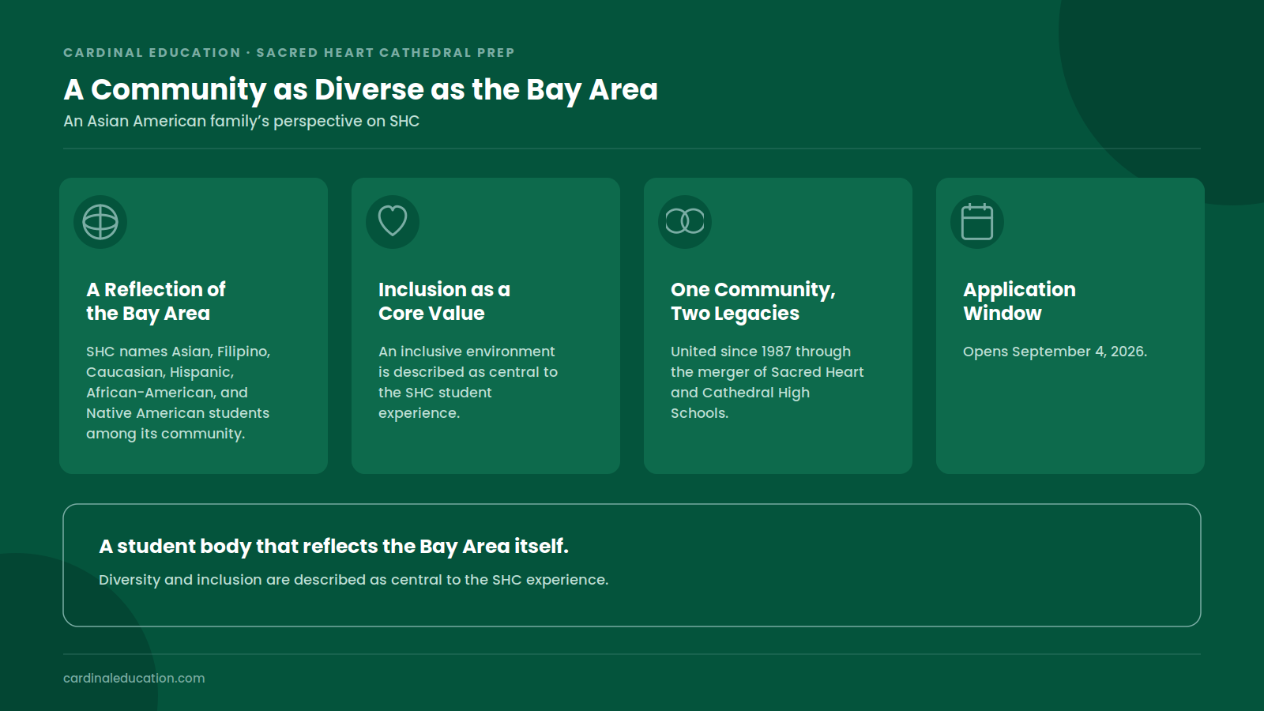Click "A student body that reflects the Bay Area itself."
The height and width of the screenshot is (711, 1264).
pyautogui.click(x=333, y=546)
